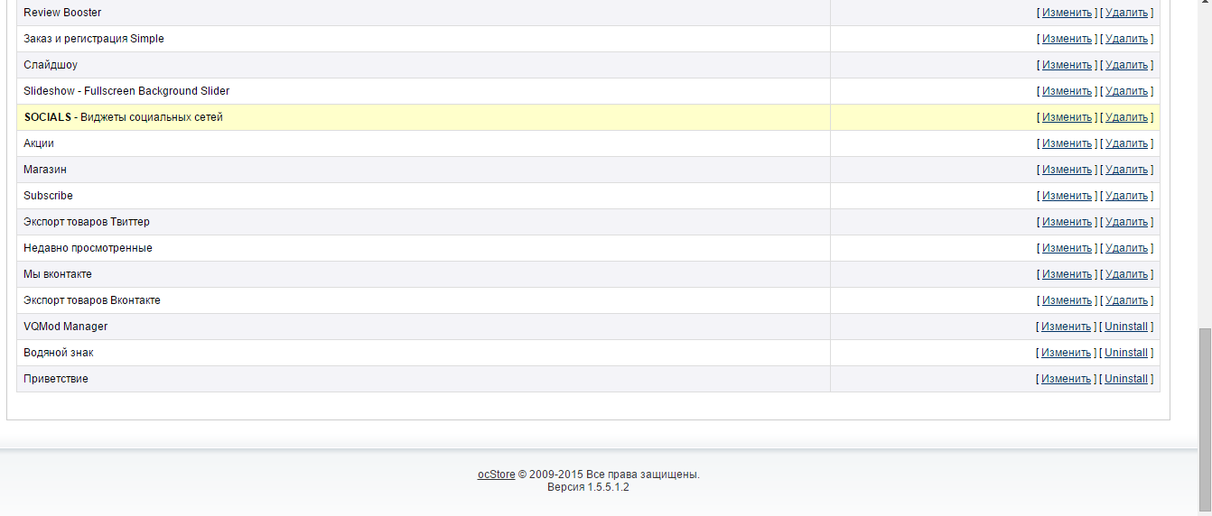Open Изменить for SOCIALS widgets
Viewport: 1212px width, 516px height.
tap(1067, 117)
